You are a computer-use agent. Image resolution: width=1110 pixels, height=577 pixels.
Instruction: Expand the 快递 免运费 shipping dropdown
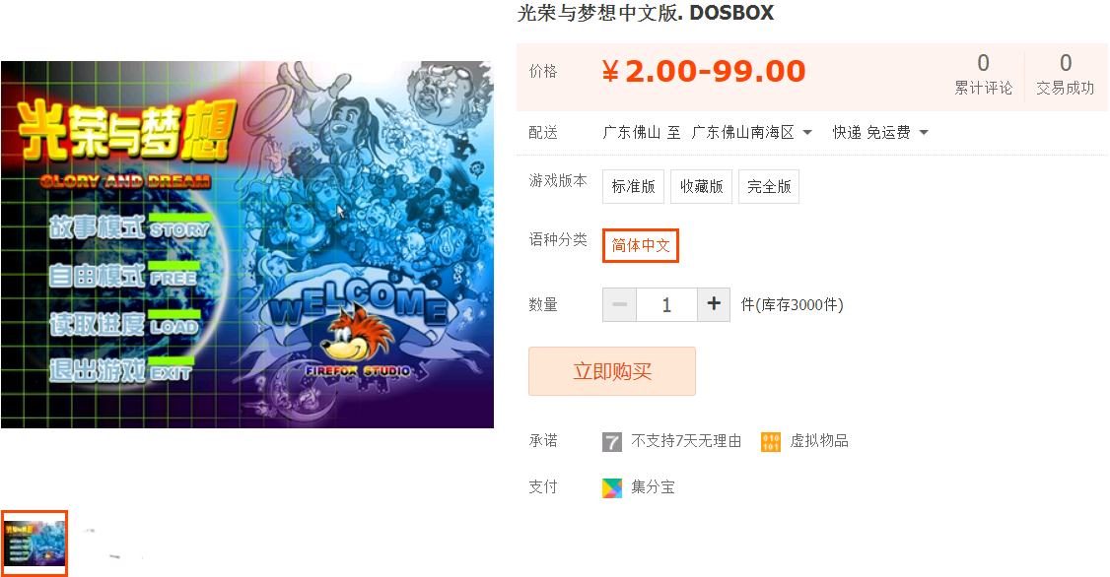[x=880, y=133]
